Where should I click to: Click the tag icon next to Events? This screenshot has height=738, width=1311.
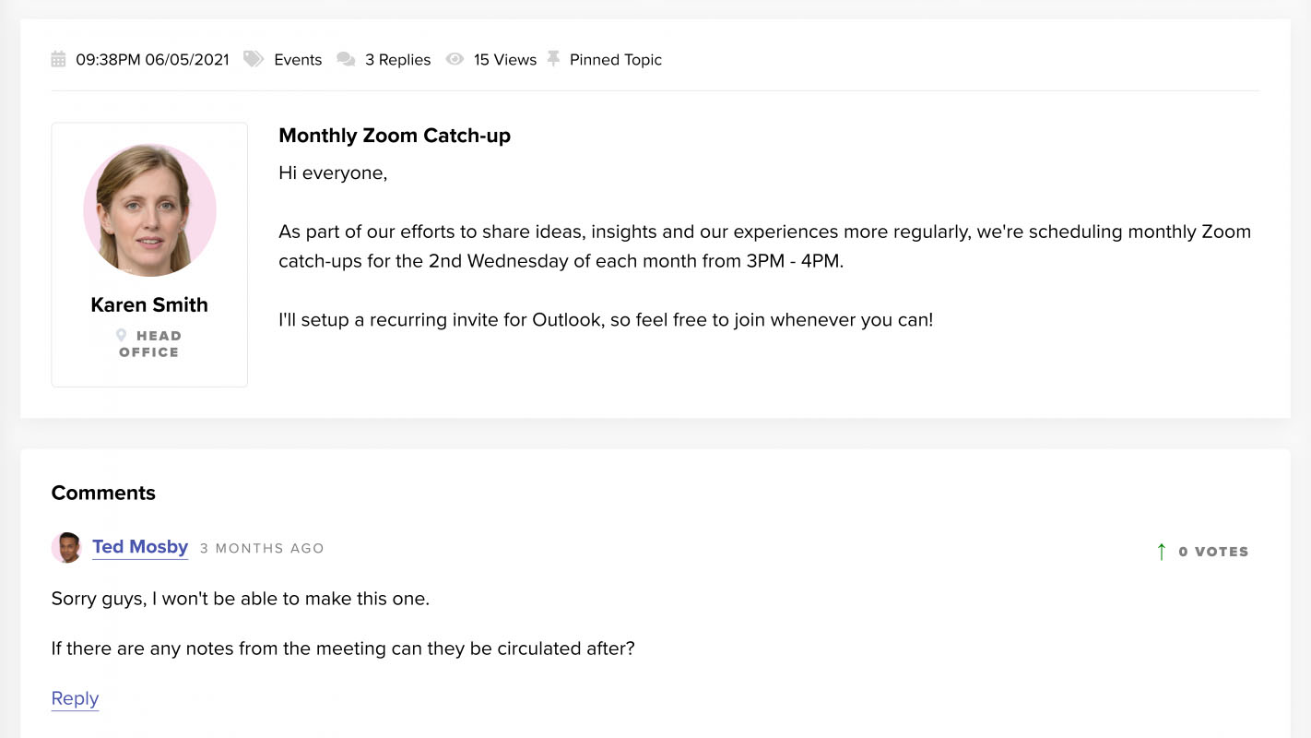point(253,59)
